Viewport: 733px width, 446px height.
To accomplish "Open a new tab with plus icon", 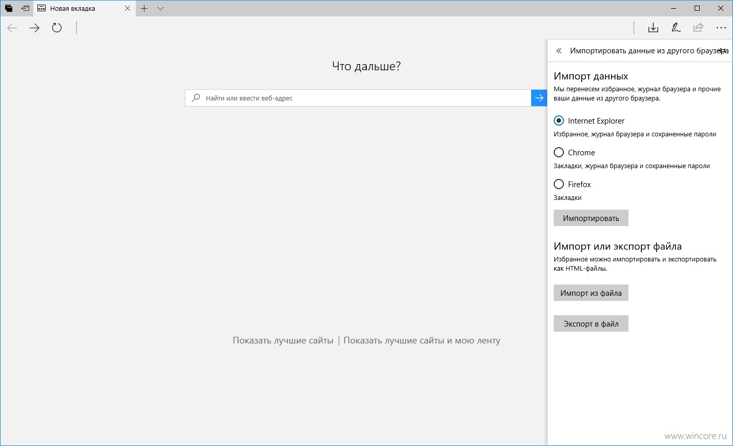I will click(x=144, y=8).
